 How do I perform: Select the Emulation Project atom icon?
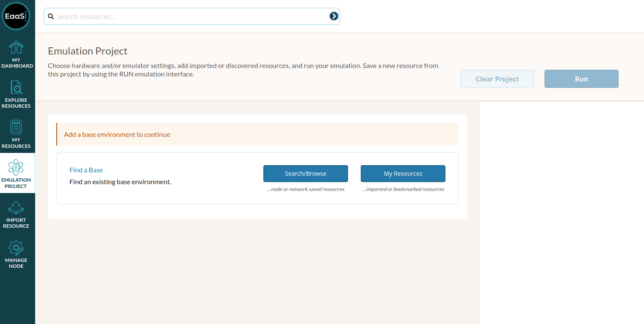16,167
